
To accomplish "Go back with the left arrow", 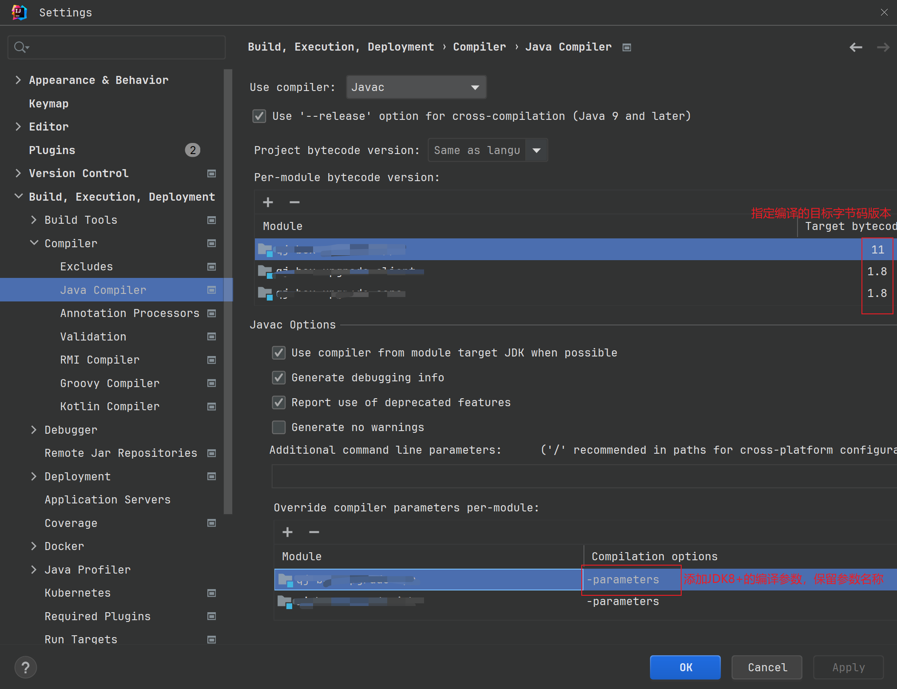I will [856, 47].
